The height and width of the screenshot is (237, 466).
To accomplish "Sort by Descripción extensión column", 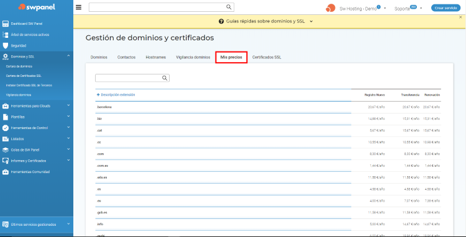I will click(117, 95).
